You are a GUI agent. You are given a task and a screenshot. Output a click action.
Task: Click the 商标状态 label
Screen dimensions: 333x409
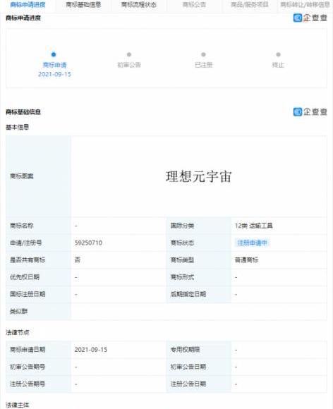point(182,243)
